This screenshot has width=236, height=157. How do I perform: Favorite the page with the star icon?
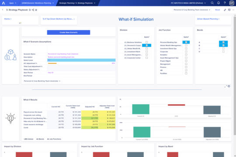click(36, 10)
